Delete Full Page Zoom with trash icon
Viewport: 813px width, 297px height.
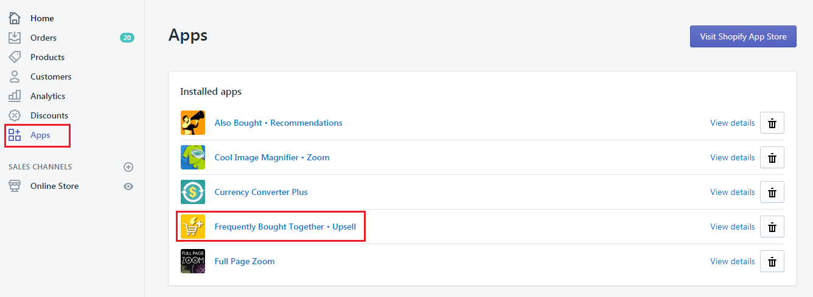tap(772, 261)
